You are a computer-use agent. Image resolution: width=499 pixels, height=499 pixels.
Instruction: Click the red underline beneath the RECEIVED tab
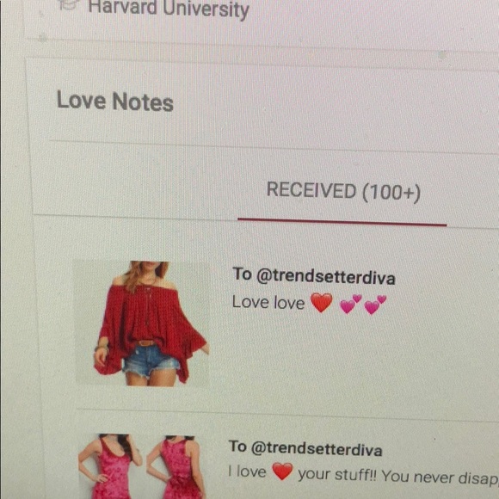[x=342, y=222]
